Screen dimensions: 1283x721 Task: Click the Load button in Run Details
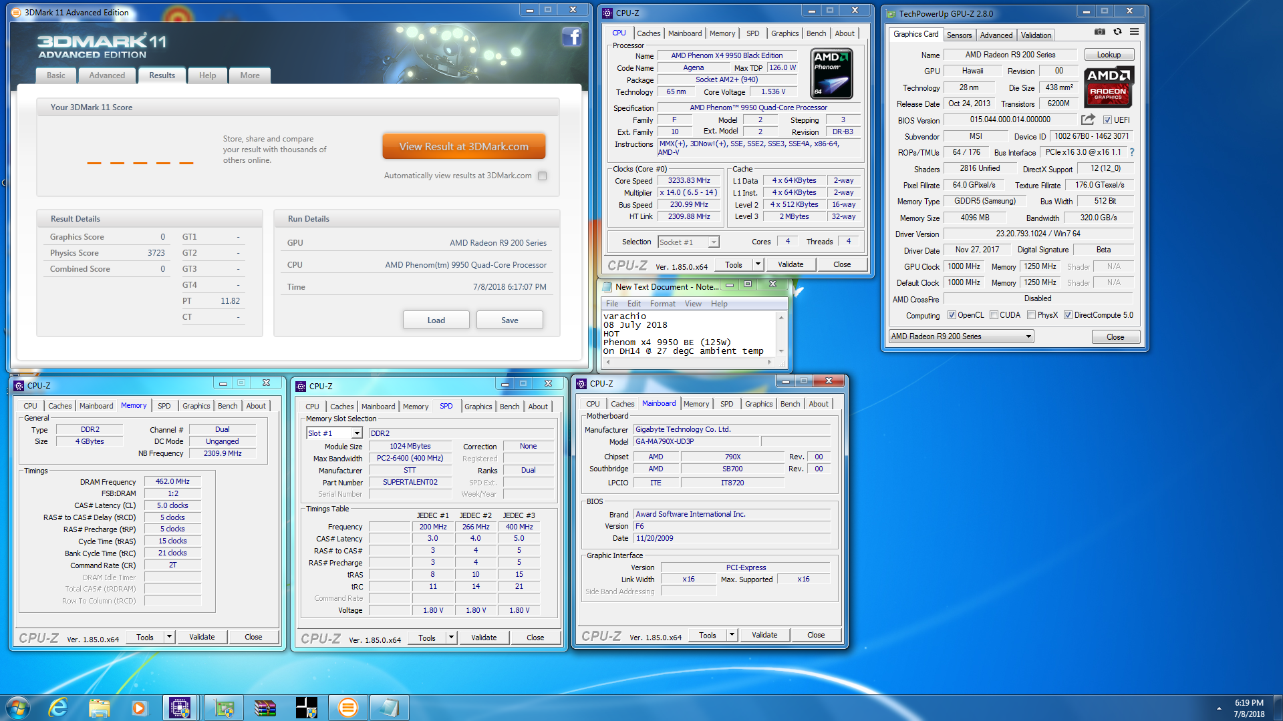(436, 320)
